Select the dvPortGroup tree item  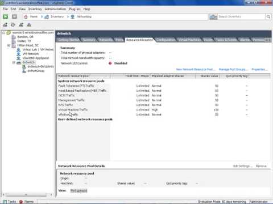pos(36,71)
